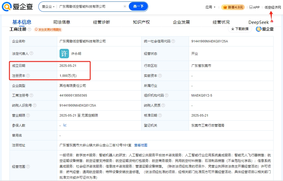Click the bell icon for change reminders
The height and width of the screenshot is (181, 283).
[37, 29]
